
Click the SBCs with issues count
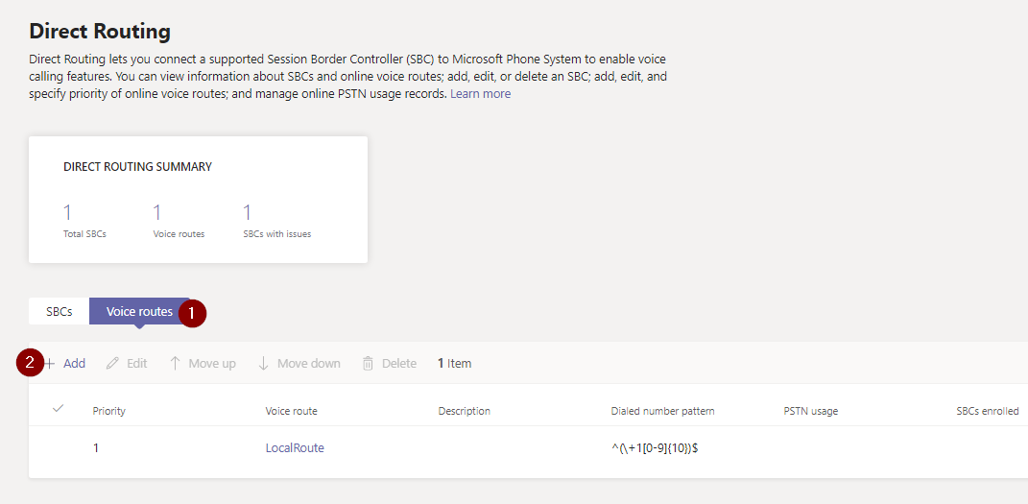point(247,213)
